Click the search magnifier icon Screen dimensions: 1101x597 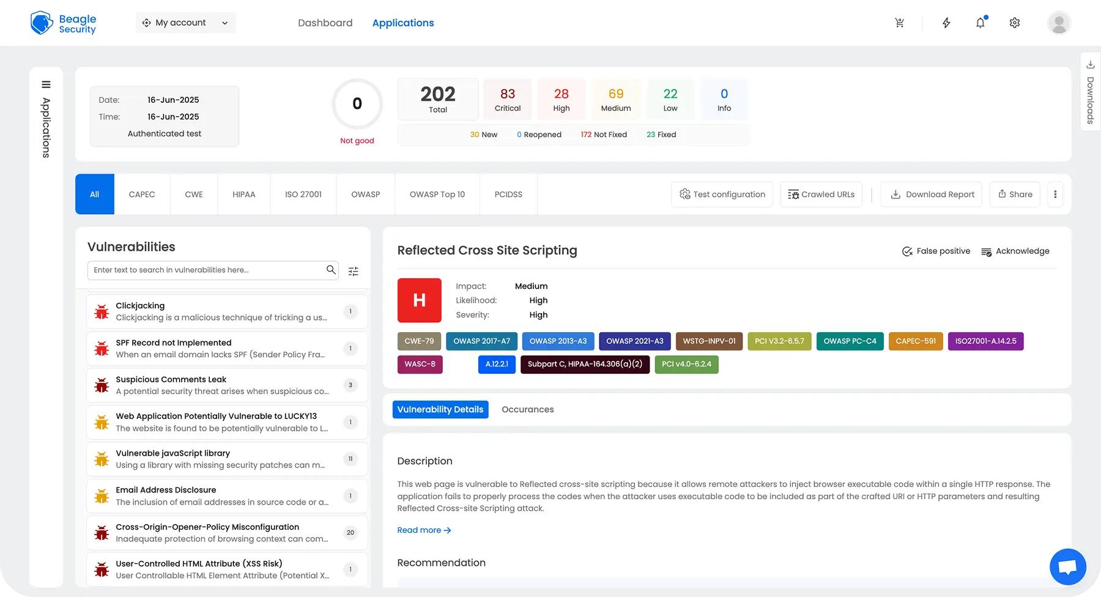[x=331, y=270]
